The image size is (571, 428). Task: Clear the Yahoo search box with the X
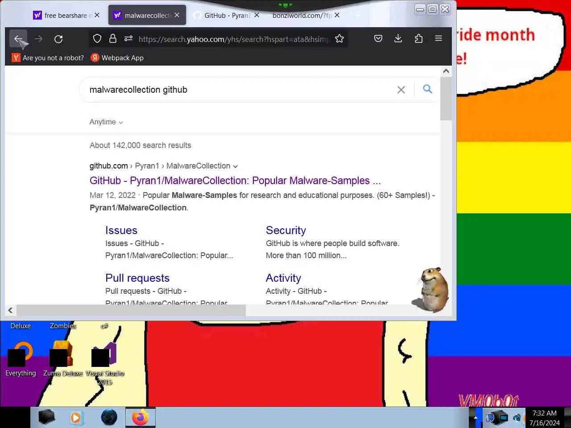pyautogui.click(x=401, y=90)
